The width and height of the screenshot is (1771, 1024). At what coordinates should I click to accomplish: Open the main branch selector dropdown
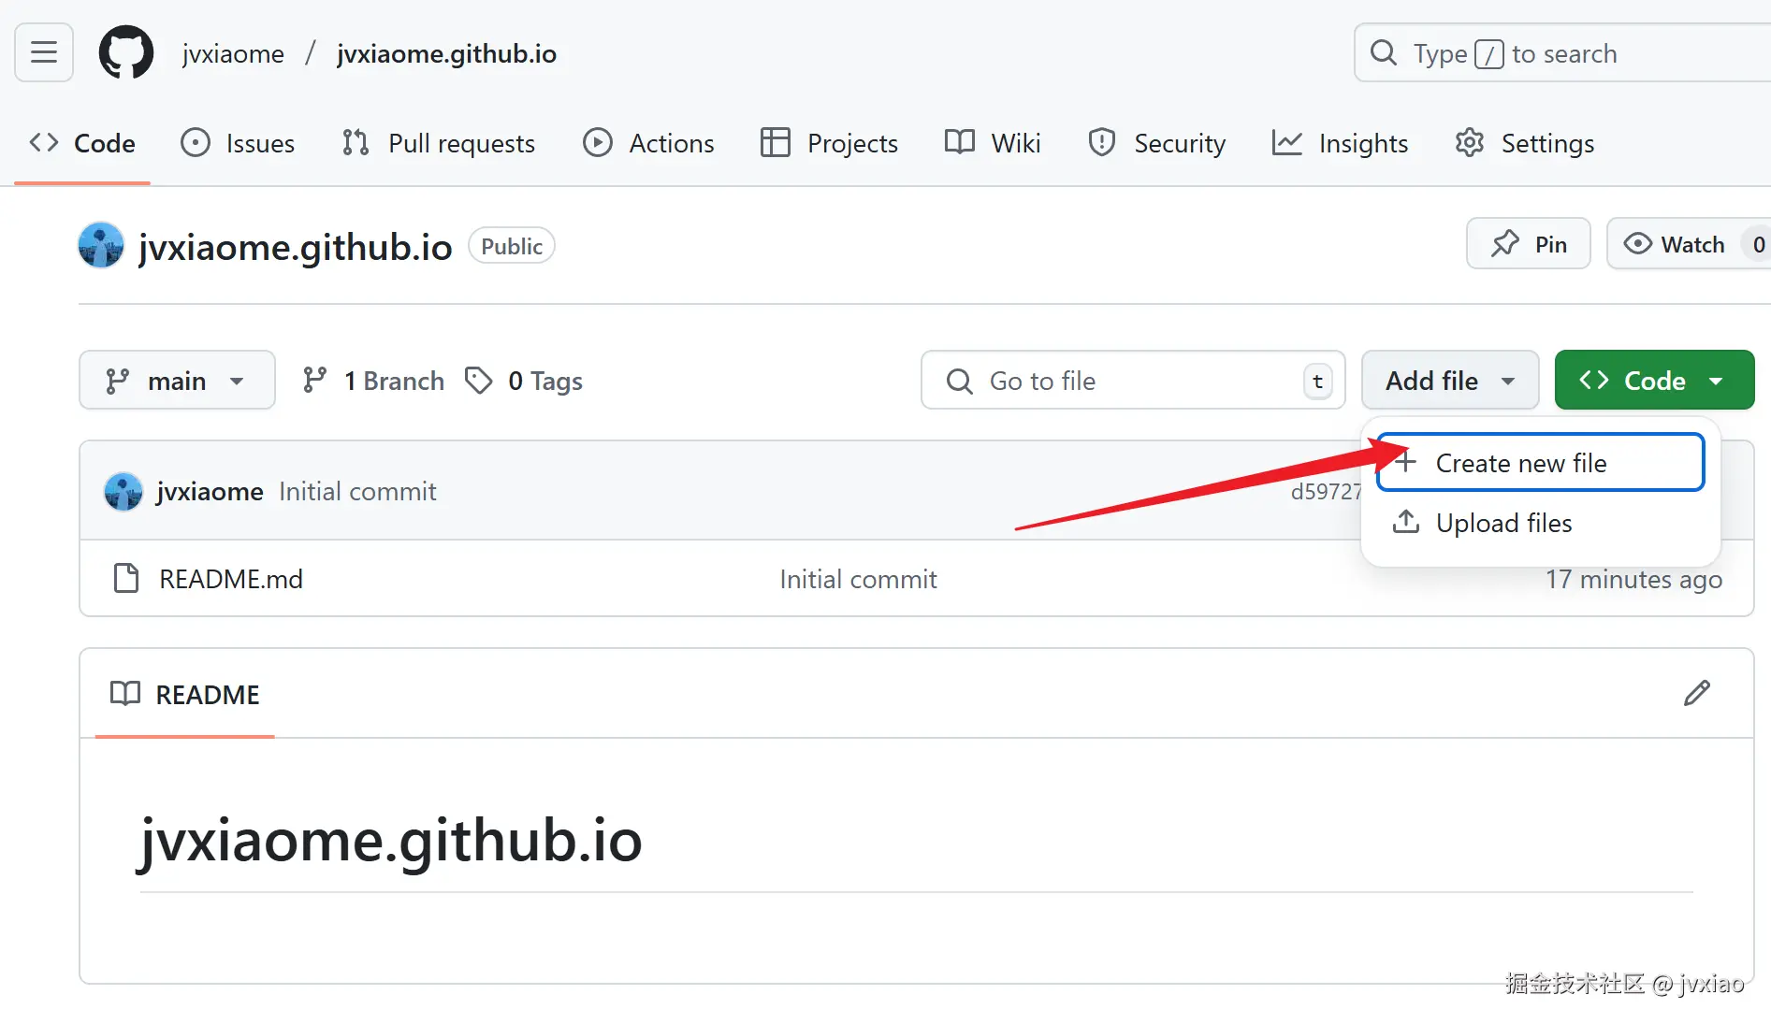point(177,381)
